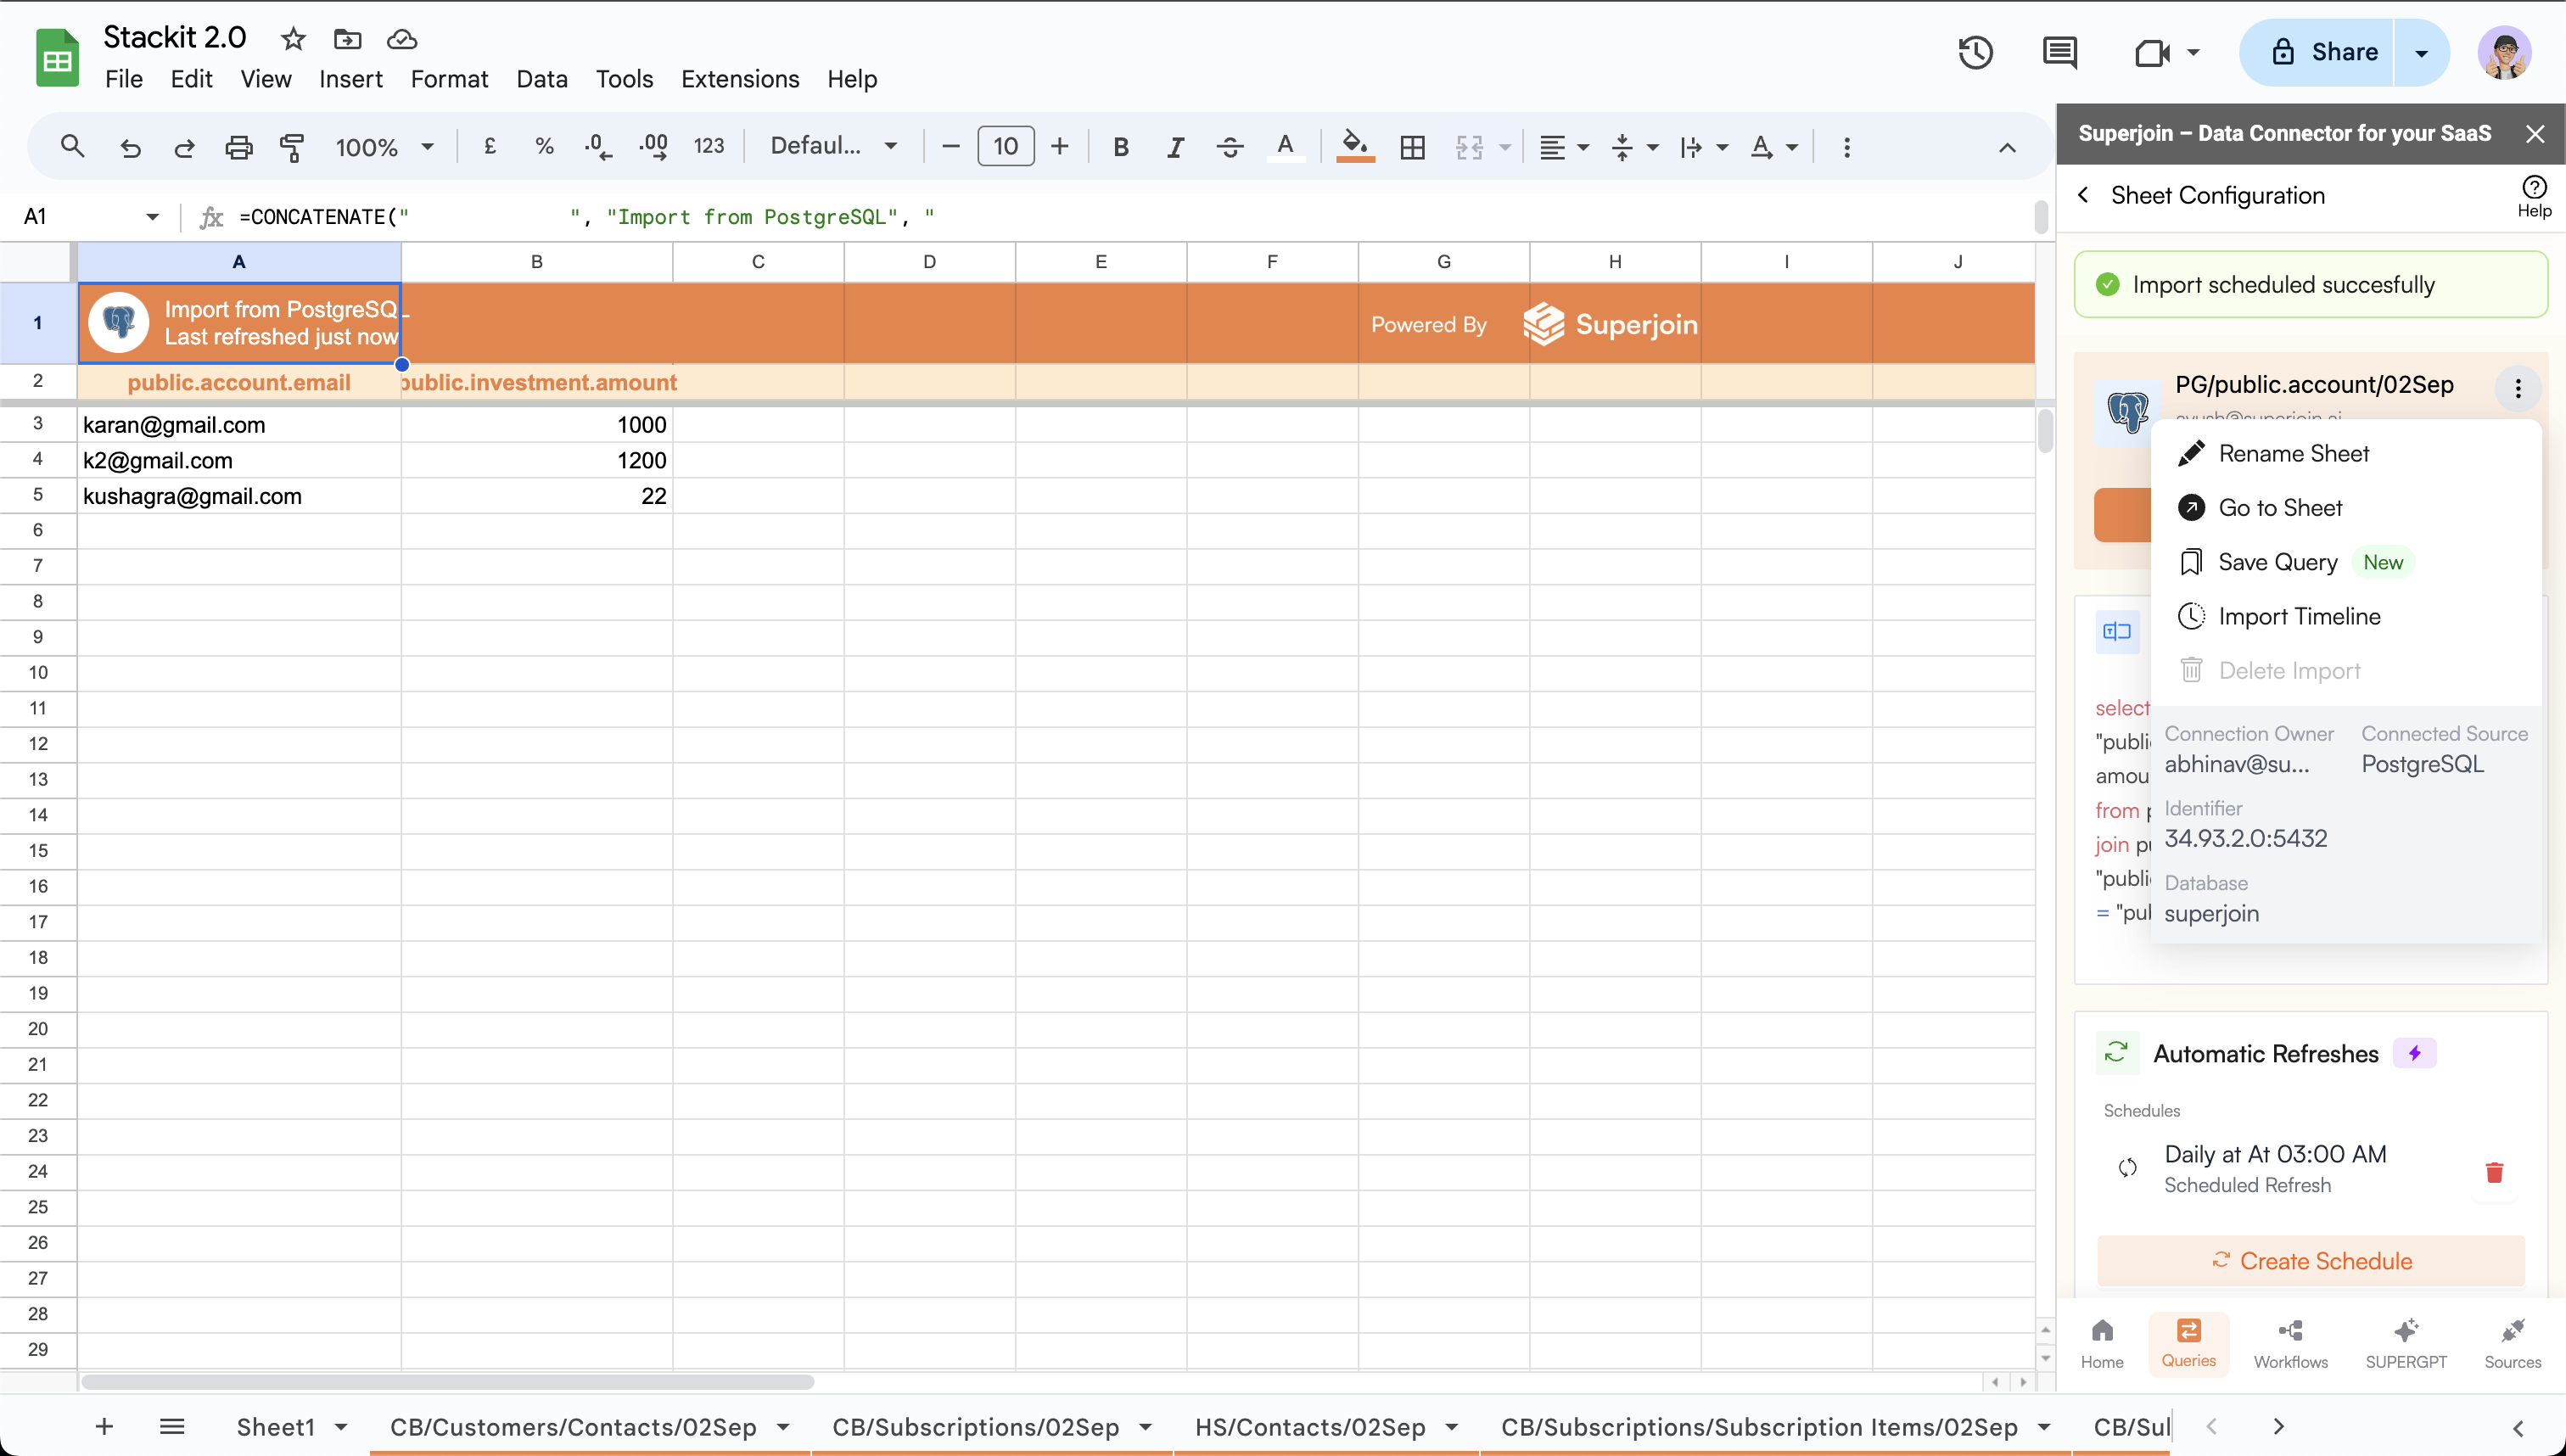Open the Share button dropdown arrow
The height and width of the screenshot is (1456, 2566).
coord(2421,52)
